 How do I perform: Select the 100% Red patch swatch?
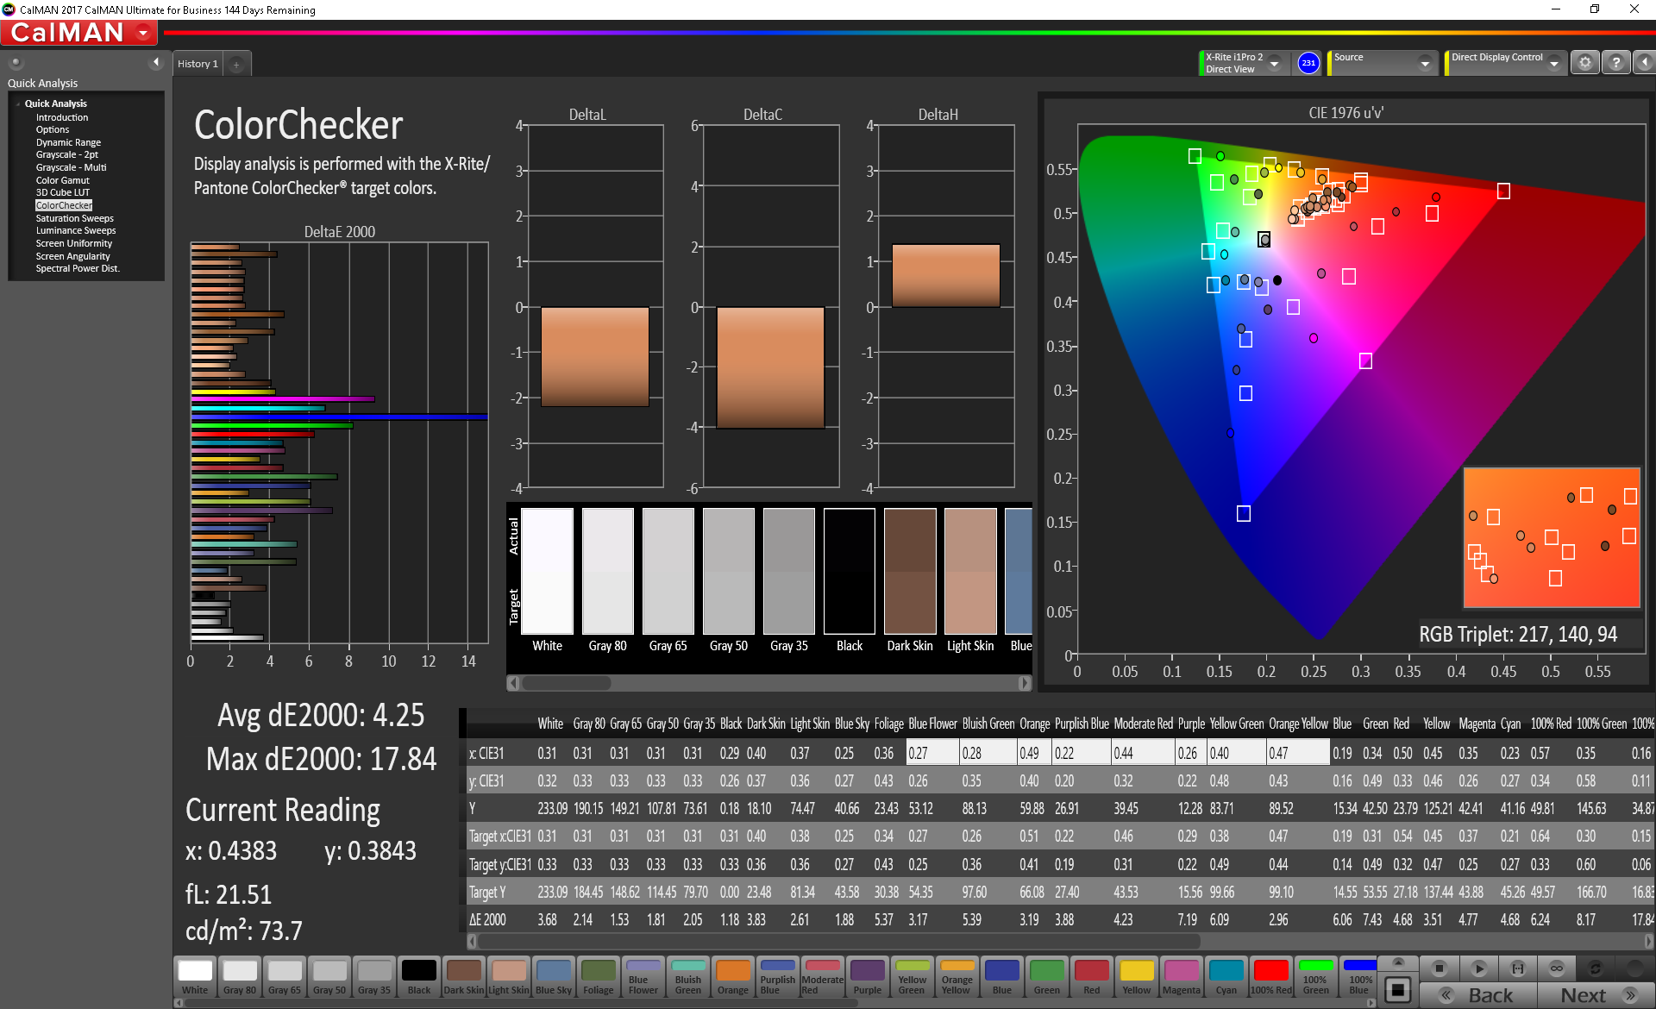pyautogui.click(x=1270, y=976)
